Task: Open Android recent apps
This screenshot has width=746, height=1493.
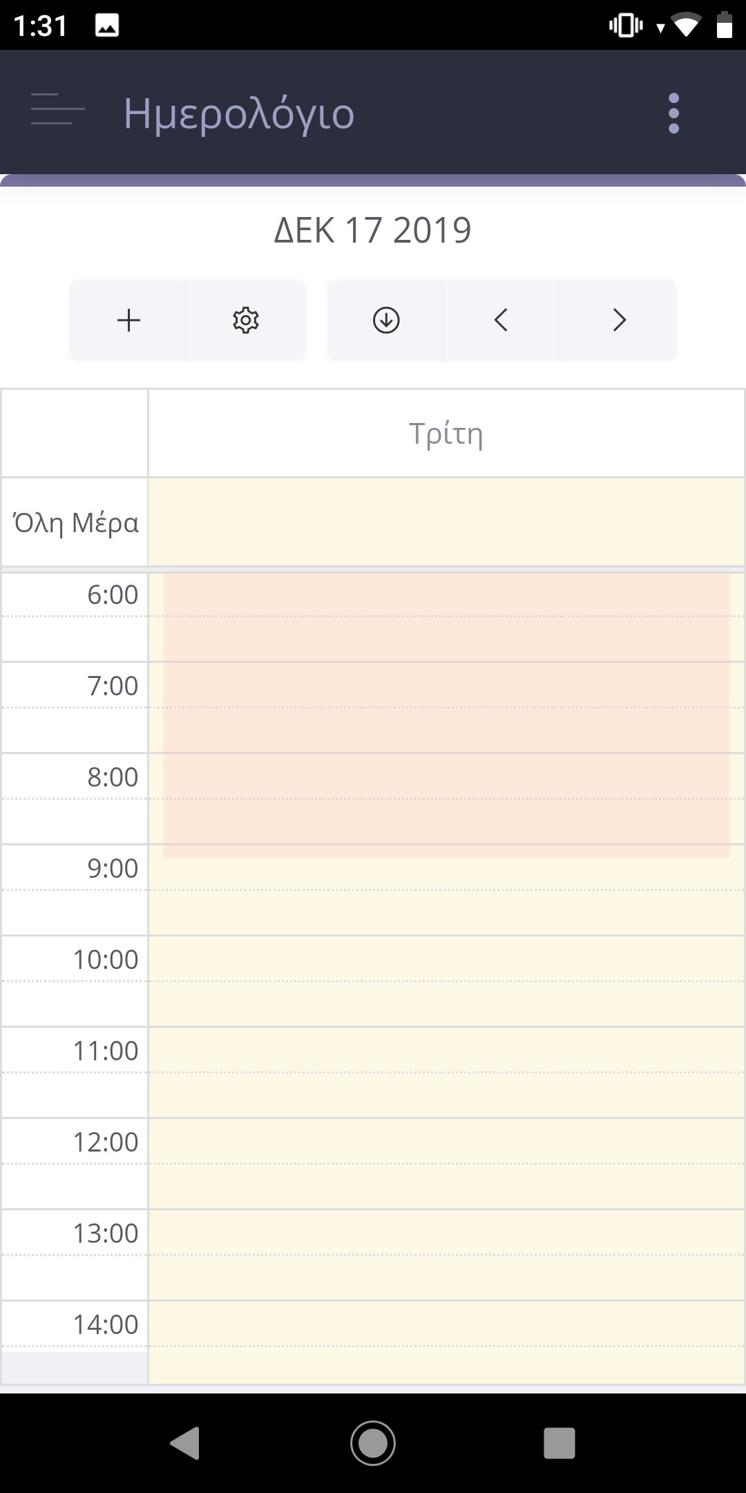Action: pyautogui.click(x=559, y=1443)
